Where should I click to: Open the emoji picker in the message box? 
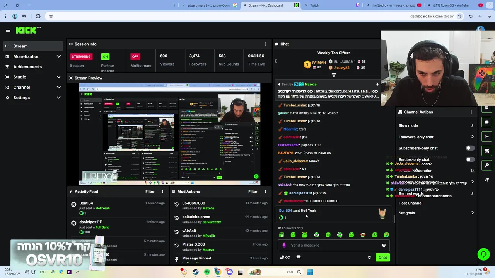[384, 245]
